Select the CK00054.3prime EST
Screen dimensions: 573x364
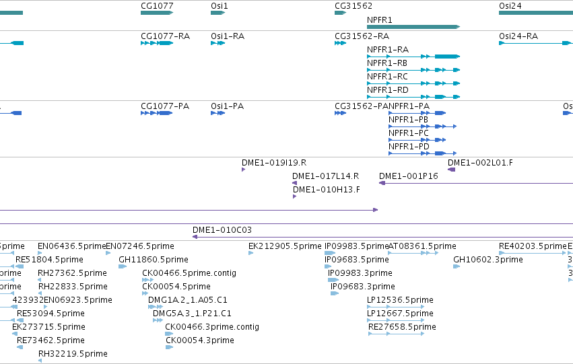(169, 348)
